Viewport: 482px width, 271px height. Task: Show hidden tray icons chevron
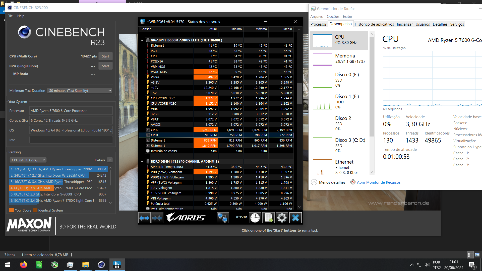(x=412, y=265)
